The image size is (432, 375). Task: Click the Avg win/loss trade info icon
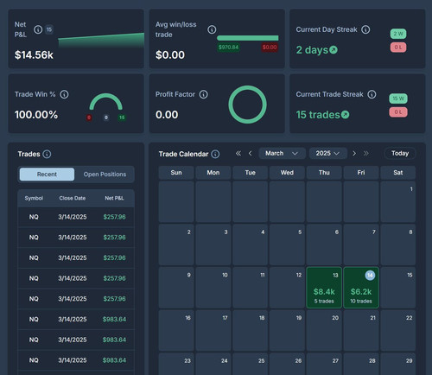[212, 29]
